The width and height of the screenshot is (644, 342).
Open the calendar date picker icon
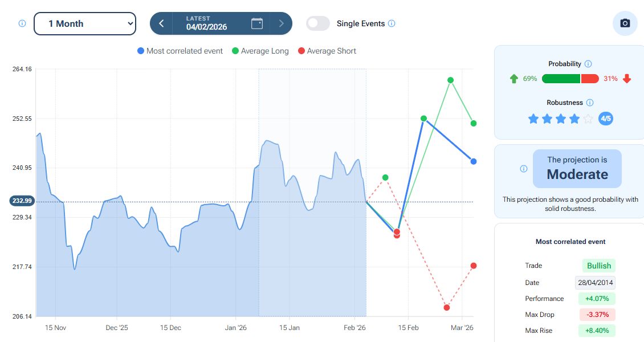tap(257, 23)
